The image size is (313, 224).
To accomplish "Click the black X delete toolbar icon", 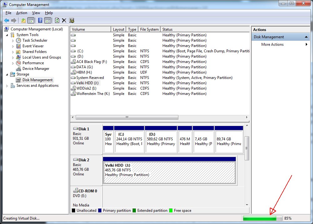I will click(x=64, y=20).
